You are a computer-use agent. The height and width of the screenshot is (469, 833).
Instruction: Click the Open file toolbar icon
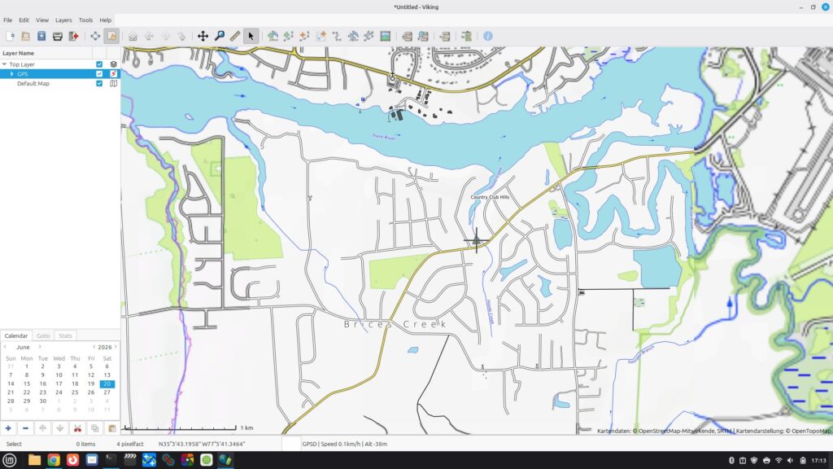click(x=25, y=36)
